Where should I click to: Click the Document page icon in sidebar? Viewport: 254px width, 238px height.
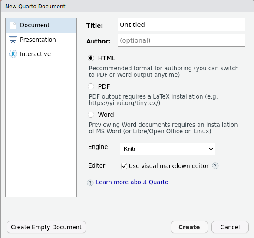pyautogui.click(x=13, y=26)
